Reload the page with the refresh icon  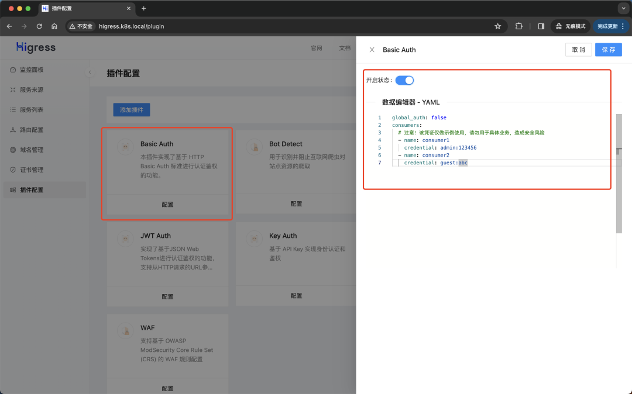(x=39, y=26)
